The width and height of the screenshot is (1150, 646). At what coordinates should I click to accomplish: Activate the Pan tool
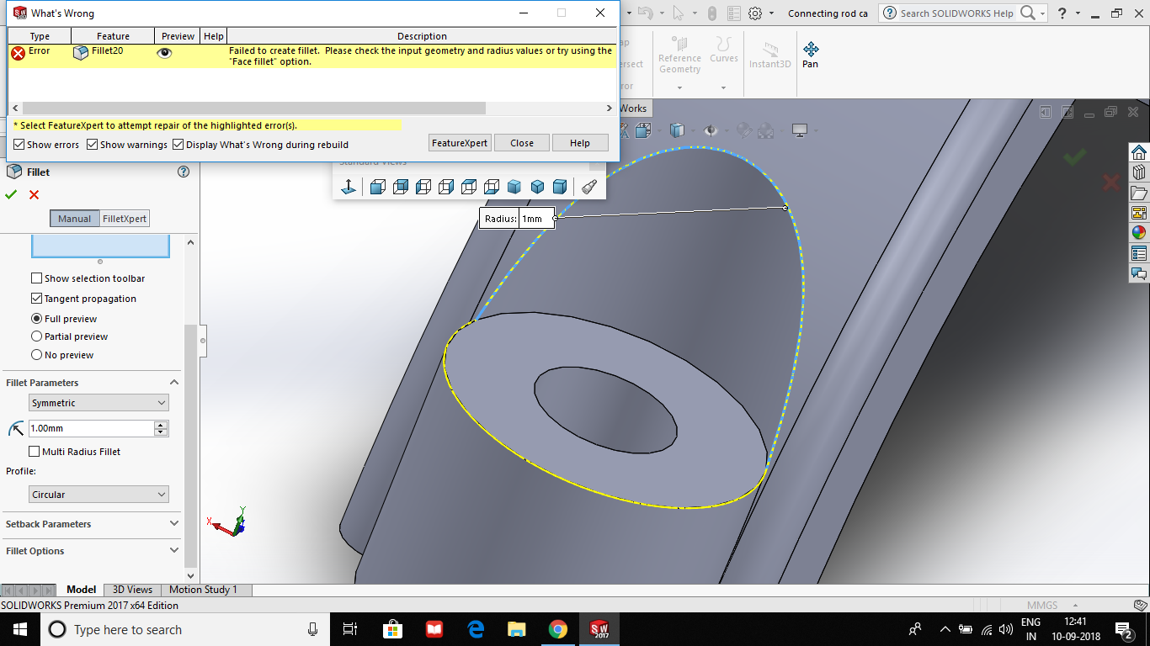pos(809,53)
